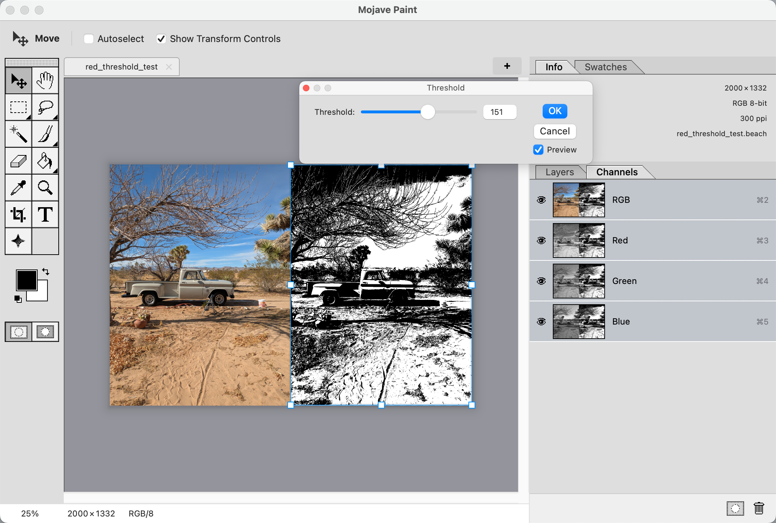The width and height of the screenshot is (776, 523).
Task: Select the Hand tool
Action: 45,80
